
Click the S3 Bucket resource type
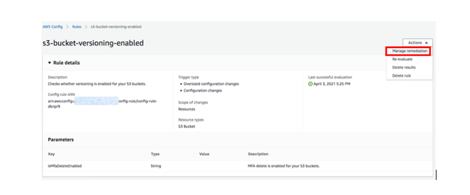187,126
